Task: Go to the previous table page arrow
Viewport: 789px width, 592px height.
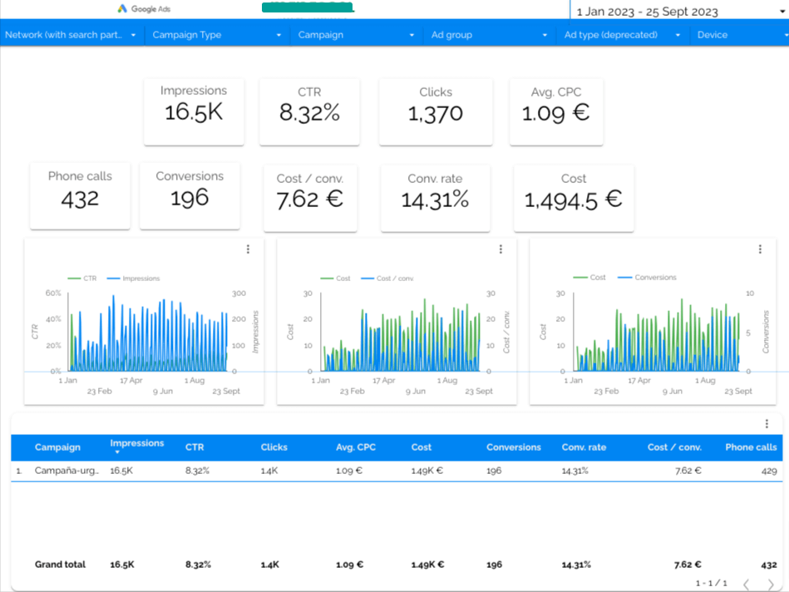Action: 747,584
